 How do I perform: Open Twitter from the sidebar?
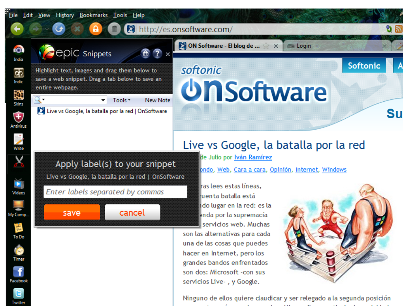point(19,297)
